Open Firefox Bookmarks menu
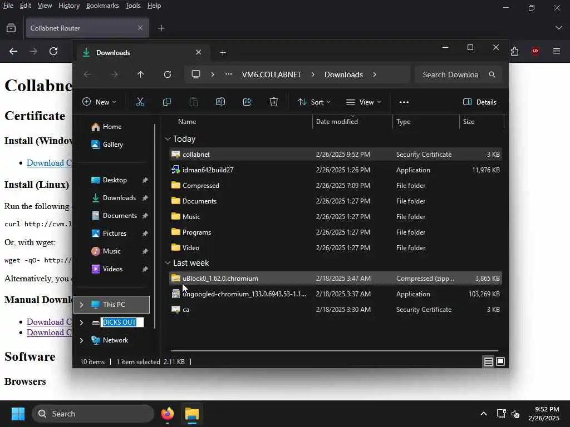Screen dimensions: 570x427 tap(102, 6)
